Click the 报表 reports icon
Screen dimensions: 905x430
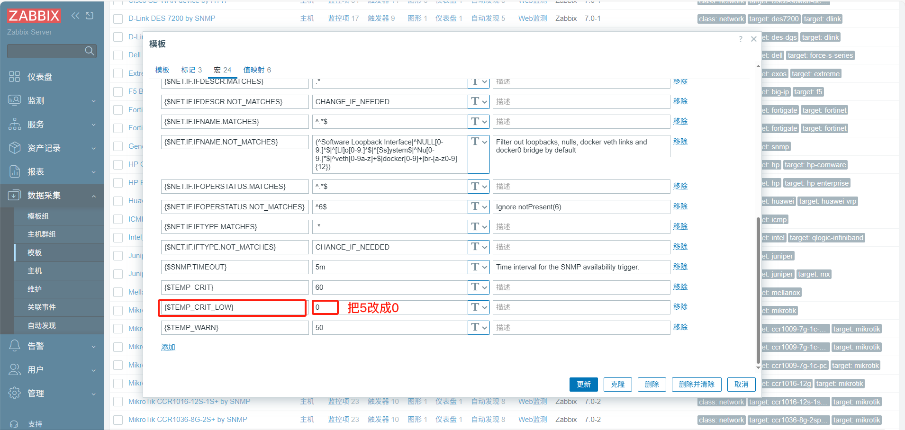point(15,171)
